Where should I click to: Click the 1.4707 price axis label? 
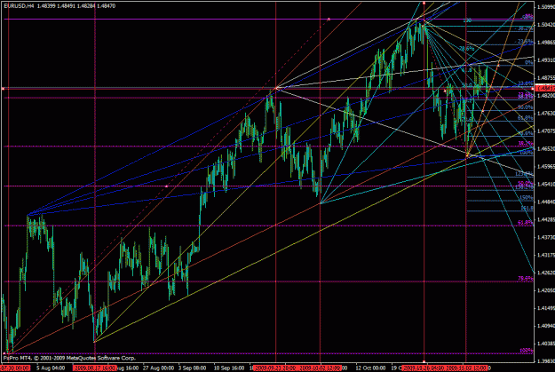pyautogui.click(x=546, y=131)
